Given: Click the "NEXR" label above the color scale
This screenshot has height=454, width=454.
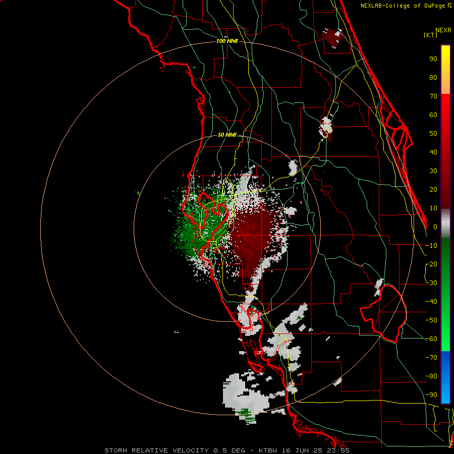Looking at the screenshot, I should 443,30.
